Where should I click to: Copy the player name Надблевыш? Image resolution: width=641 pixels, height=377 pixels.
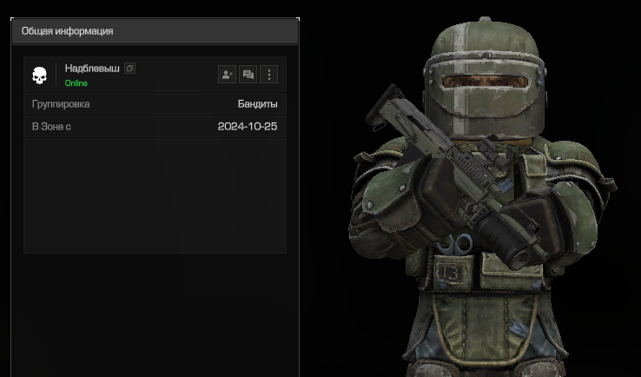(129, 69)
